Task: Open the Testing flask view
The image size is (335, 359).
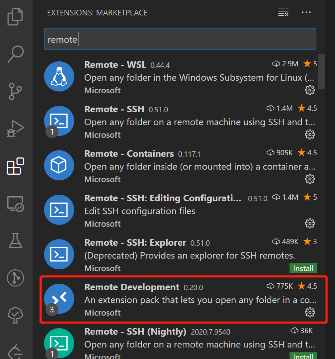Action: click(x=15, y=241)
